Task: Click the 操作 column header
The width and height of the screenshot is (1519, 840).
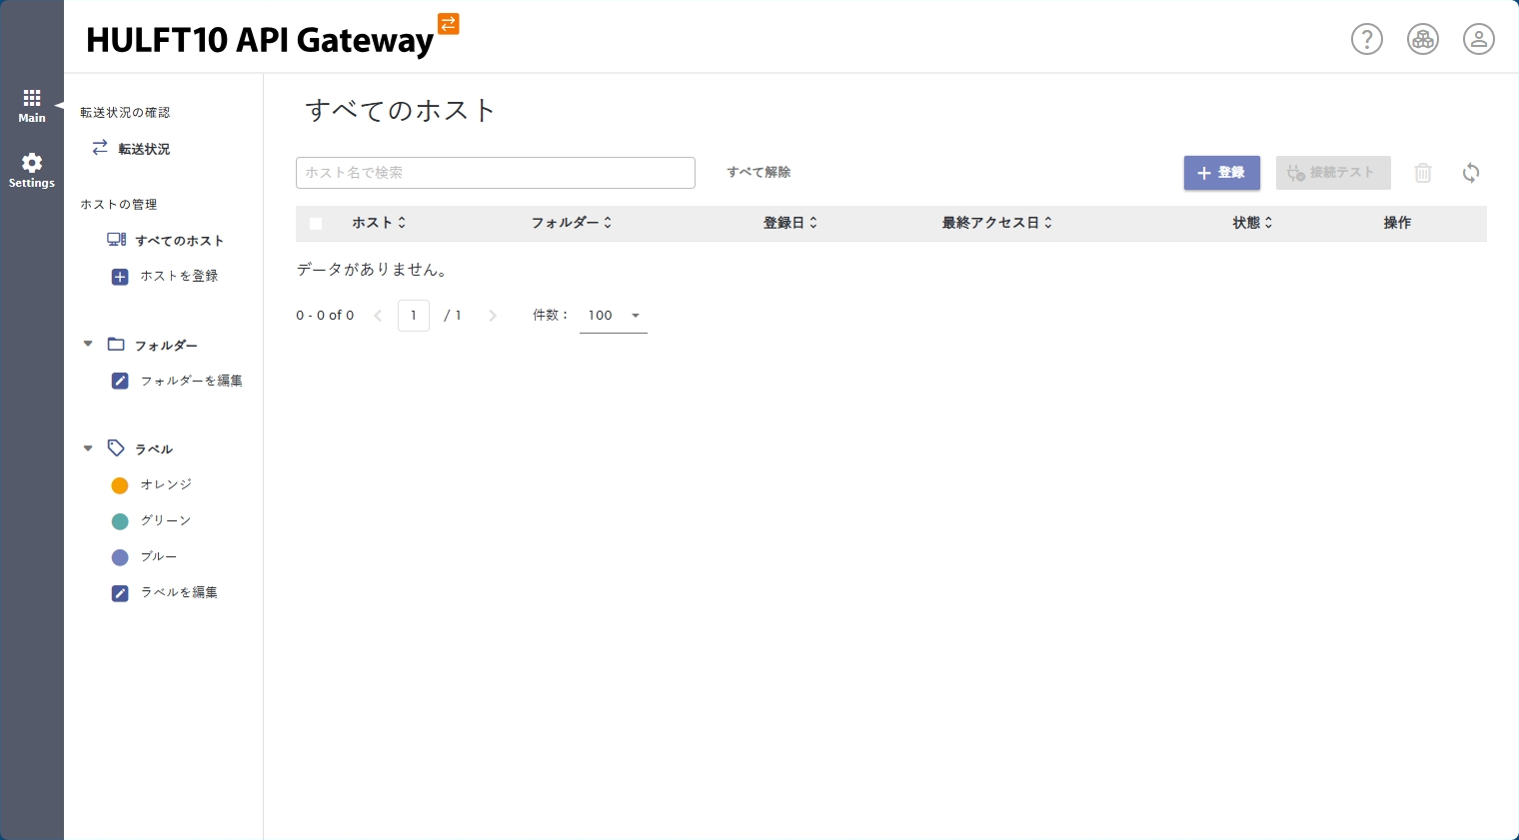Action: (1397, 223)
